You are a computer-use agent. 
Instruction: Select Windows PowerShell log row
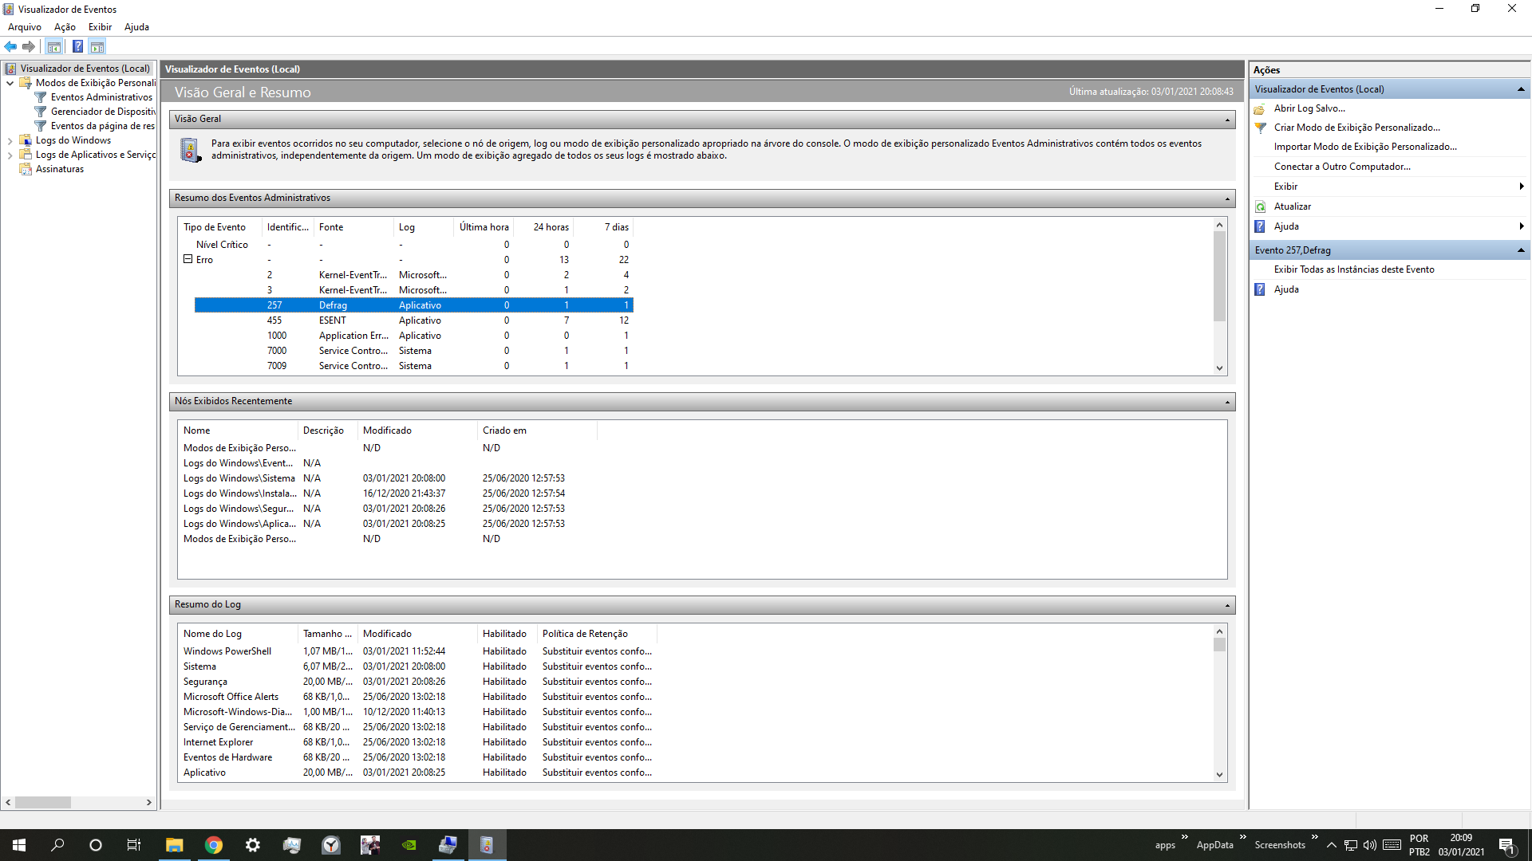(417, 651)
